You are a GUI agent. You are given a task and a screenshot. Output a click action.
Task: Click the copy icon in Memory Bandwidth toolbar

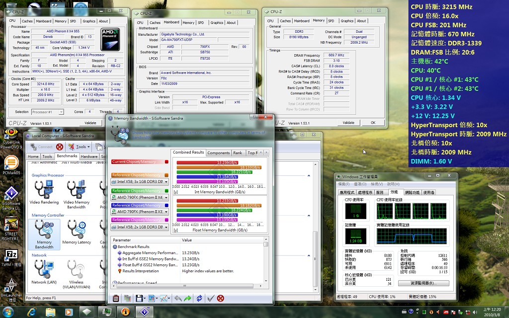pos(127,298)
